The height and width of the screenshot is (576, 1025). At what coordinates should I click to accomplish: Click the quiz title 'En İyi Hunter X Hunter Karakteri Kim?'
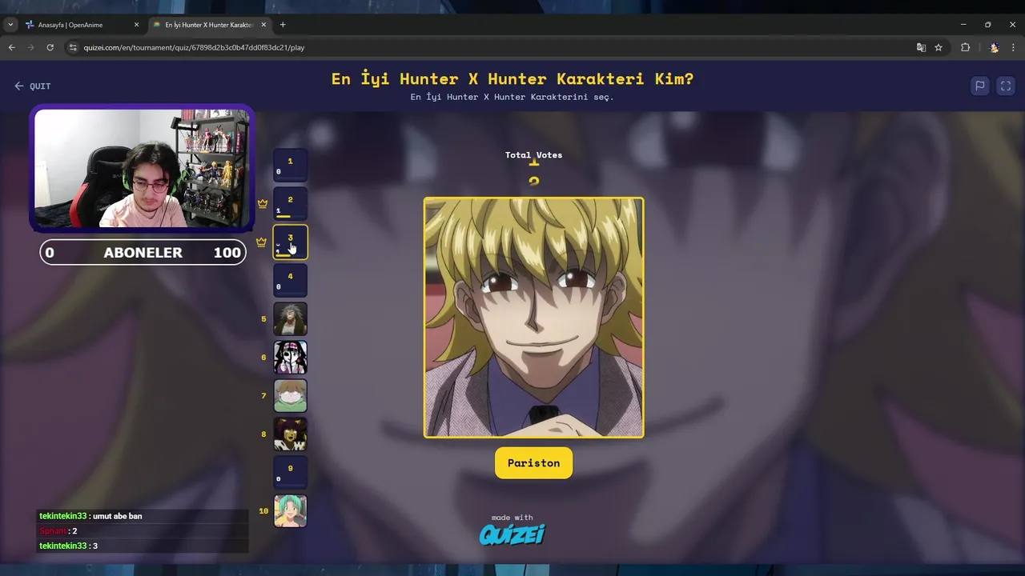512,78
